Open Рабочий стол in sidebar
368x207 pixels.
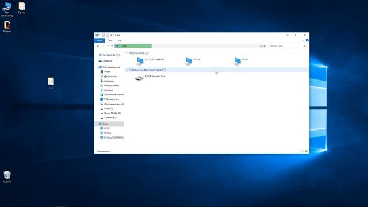tap(110, 99)
